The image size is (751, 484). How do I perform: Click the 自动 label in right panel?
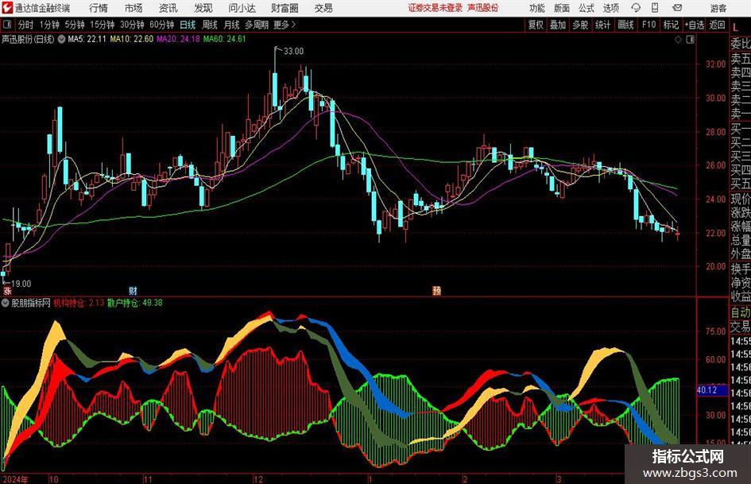tap(741, 312)
